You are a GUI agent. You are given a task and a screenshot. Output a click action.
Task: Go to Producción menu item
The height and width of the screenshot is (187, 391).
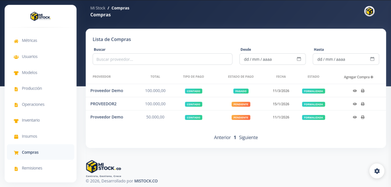pyautogui.click(x=32, y=88)
